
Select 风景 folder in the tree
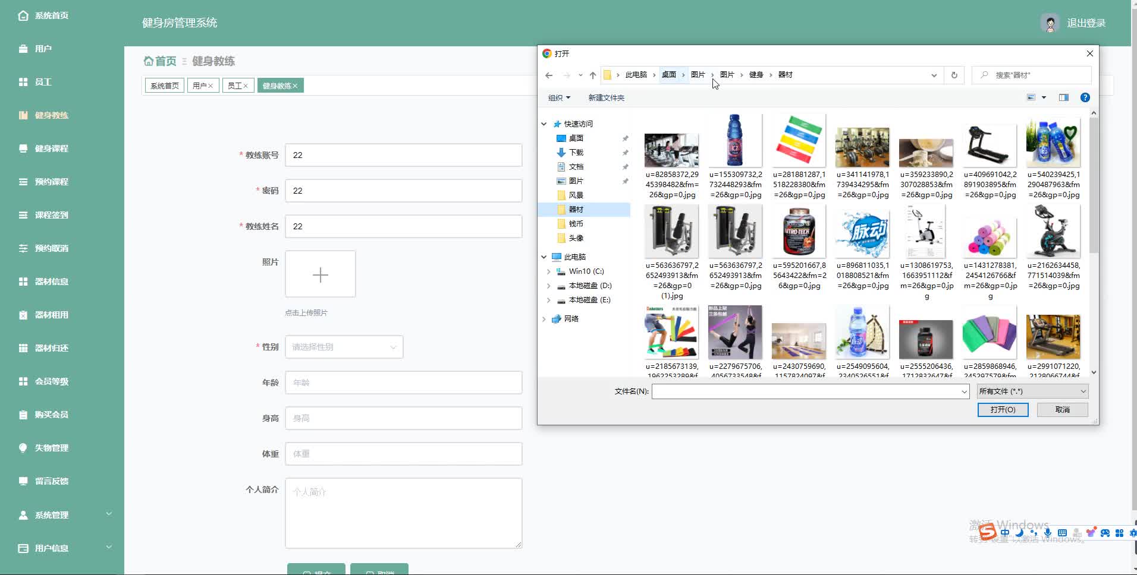[576, 195]
